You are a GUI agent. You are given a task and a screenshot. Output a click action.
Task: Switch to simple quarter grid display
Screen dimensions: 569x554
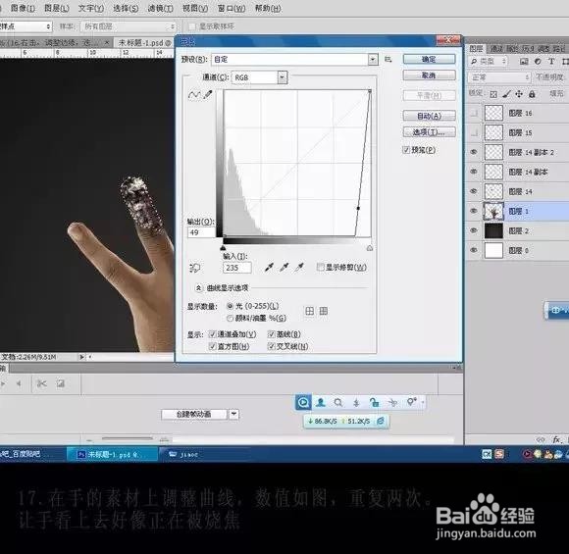[310, 311]
